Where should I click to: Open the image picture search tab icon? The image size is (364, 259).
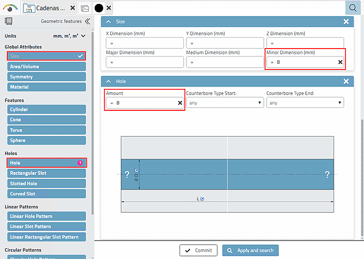pos(85,8)
